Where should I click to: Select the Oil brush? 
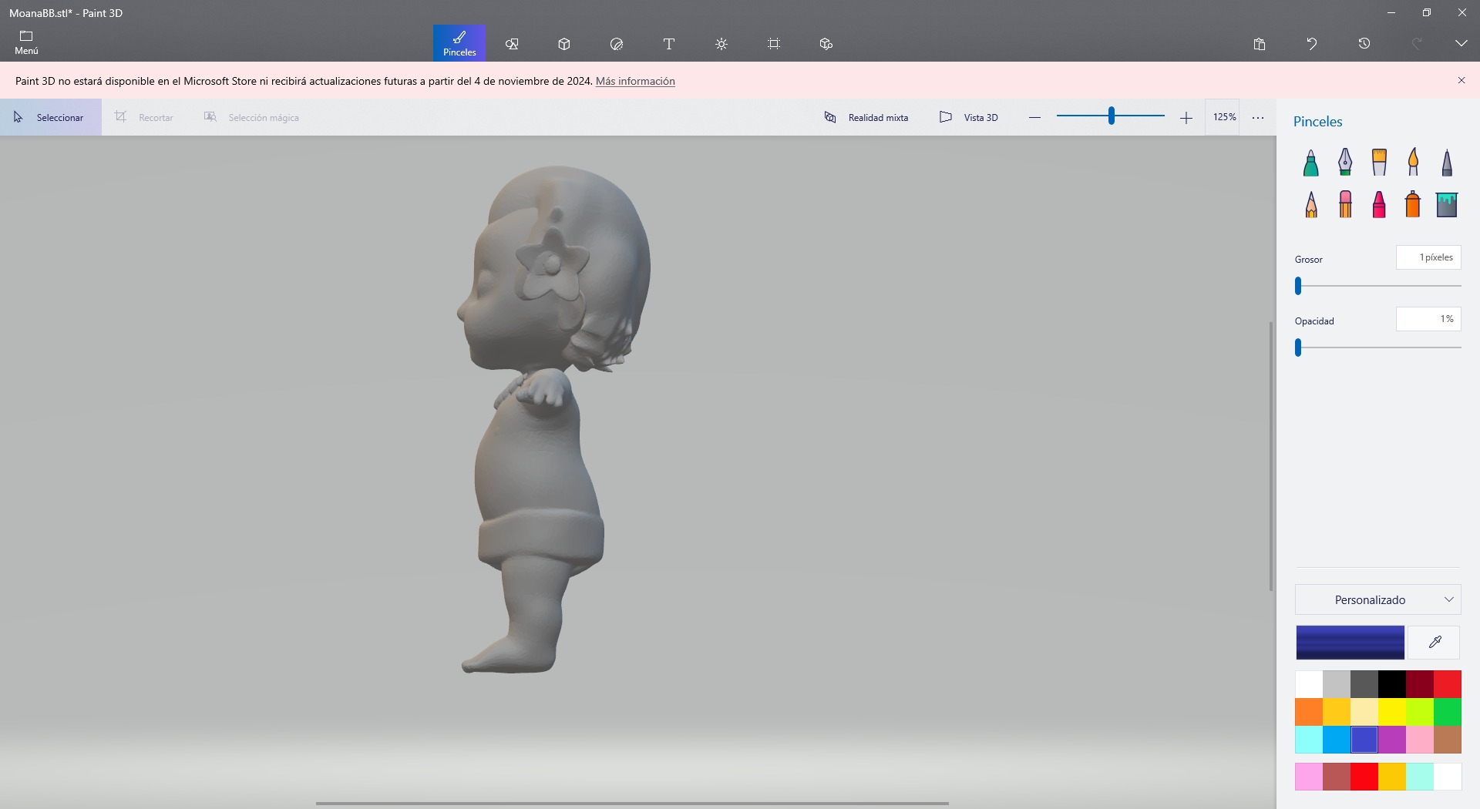[x=1379, y=163]
